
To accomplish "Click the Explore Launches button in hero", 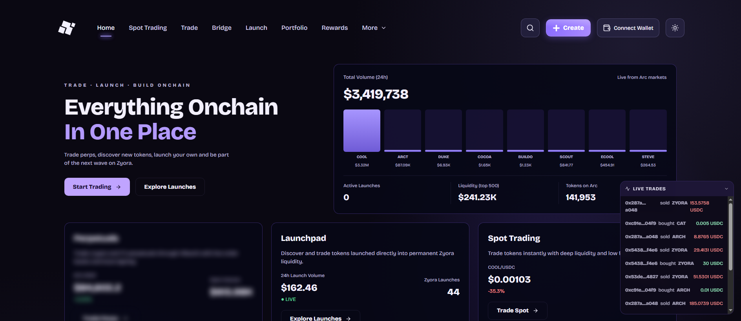I will pyautogui.click(x=170, y=187).
